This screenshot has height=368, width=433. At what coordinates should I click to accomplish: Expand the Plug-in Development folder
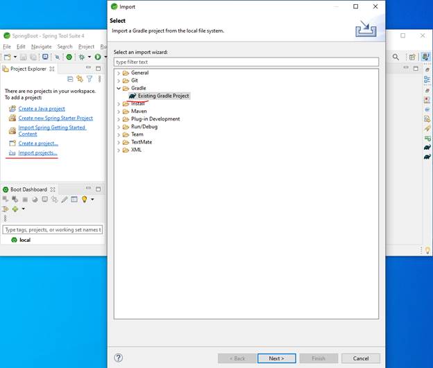[119, 119]
